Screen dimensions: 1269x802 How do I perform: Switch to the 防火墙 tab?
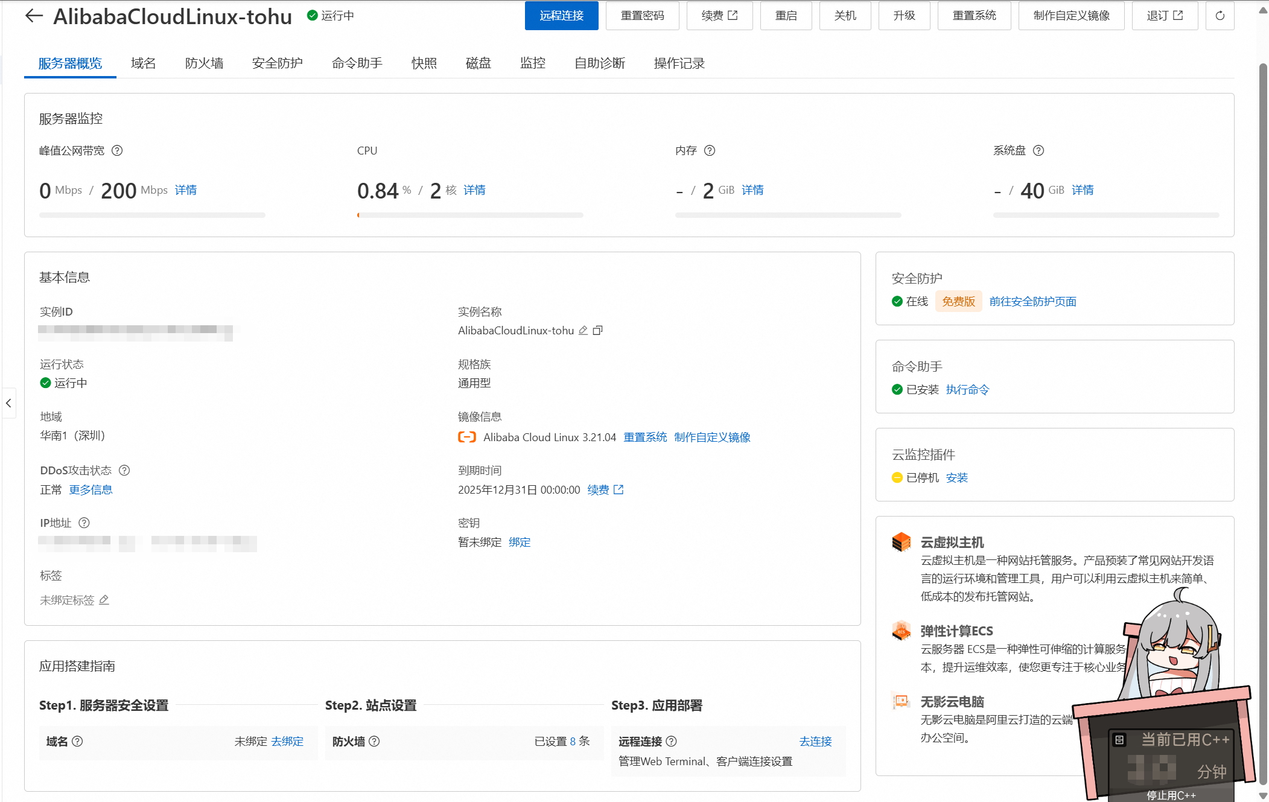205,63
